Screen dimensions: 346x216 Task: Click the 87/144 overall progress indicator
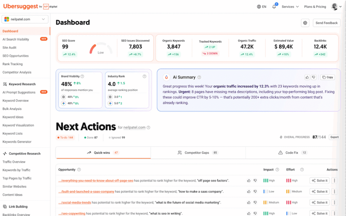click(319, 137)
